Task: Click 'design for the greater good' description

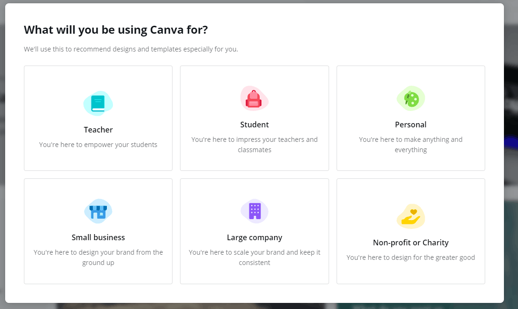Action: (411, 257)
